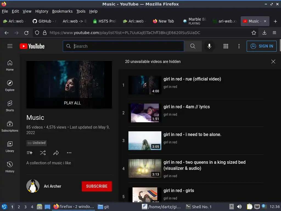Reload the current page

pos(26,33)
